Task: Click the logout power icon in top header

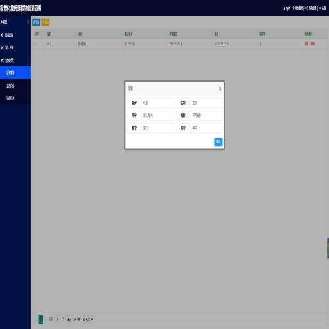Action: (320, 8)
